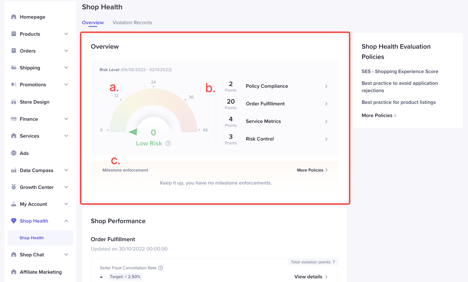Screen dimensions: 468x282
Task: Open More Policies in Milestone enforcement
Action: click(312, 170)
